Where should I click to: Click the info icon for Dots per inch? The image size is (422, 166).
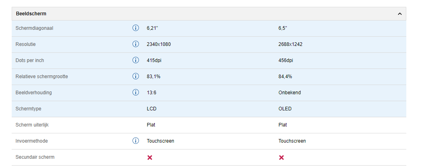(x=136, y=60)
